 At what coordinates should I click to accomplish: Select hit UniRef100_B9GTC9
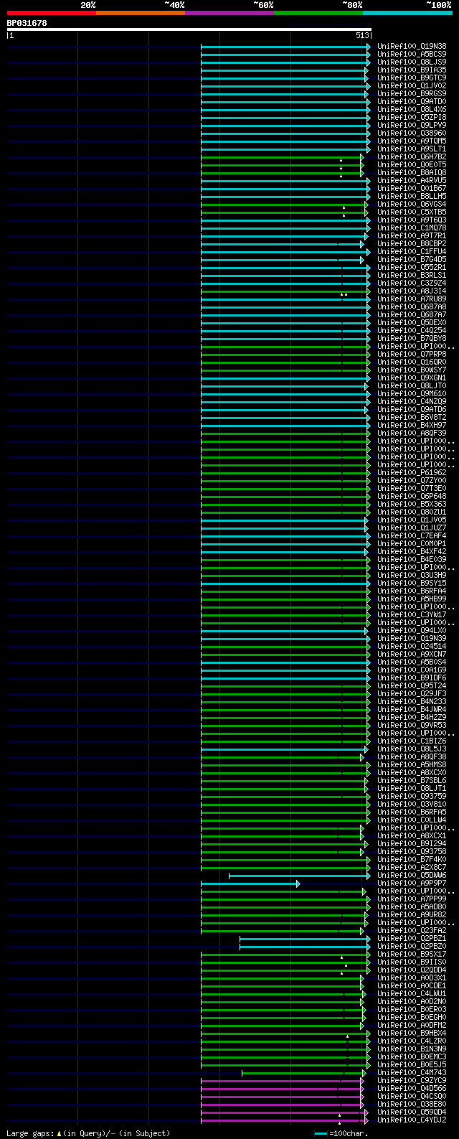tap(412, 78)
